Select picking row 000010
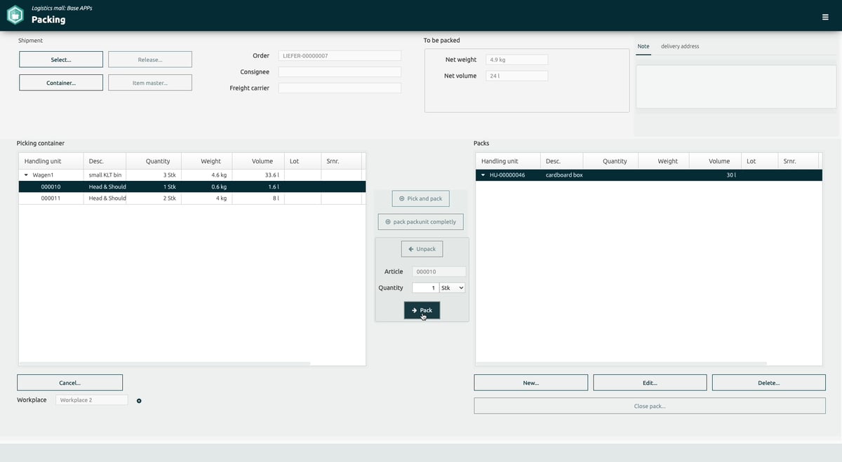 point(192,187)
